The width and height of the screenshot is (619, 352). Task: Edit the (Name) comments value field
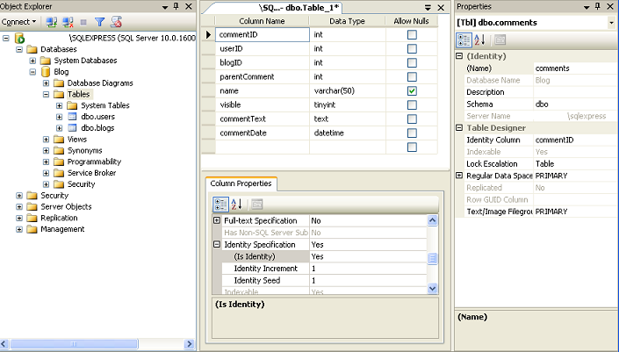point(575,68)
